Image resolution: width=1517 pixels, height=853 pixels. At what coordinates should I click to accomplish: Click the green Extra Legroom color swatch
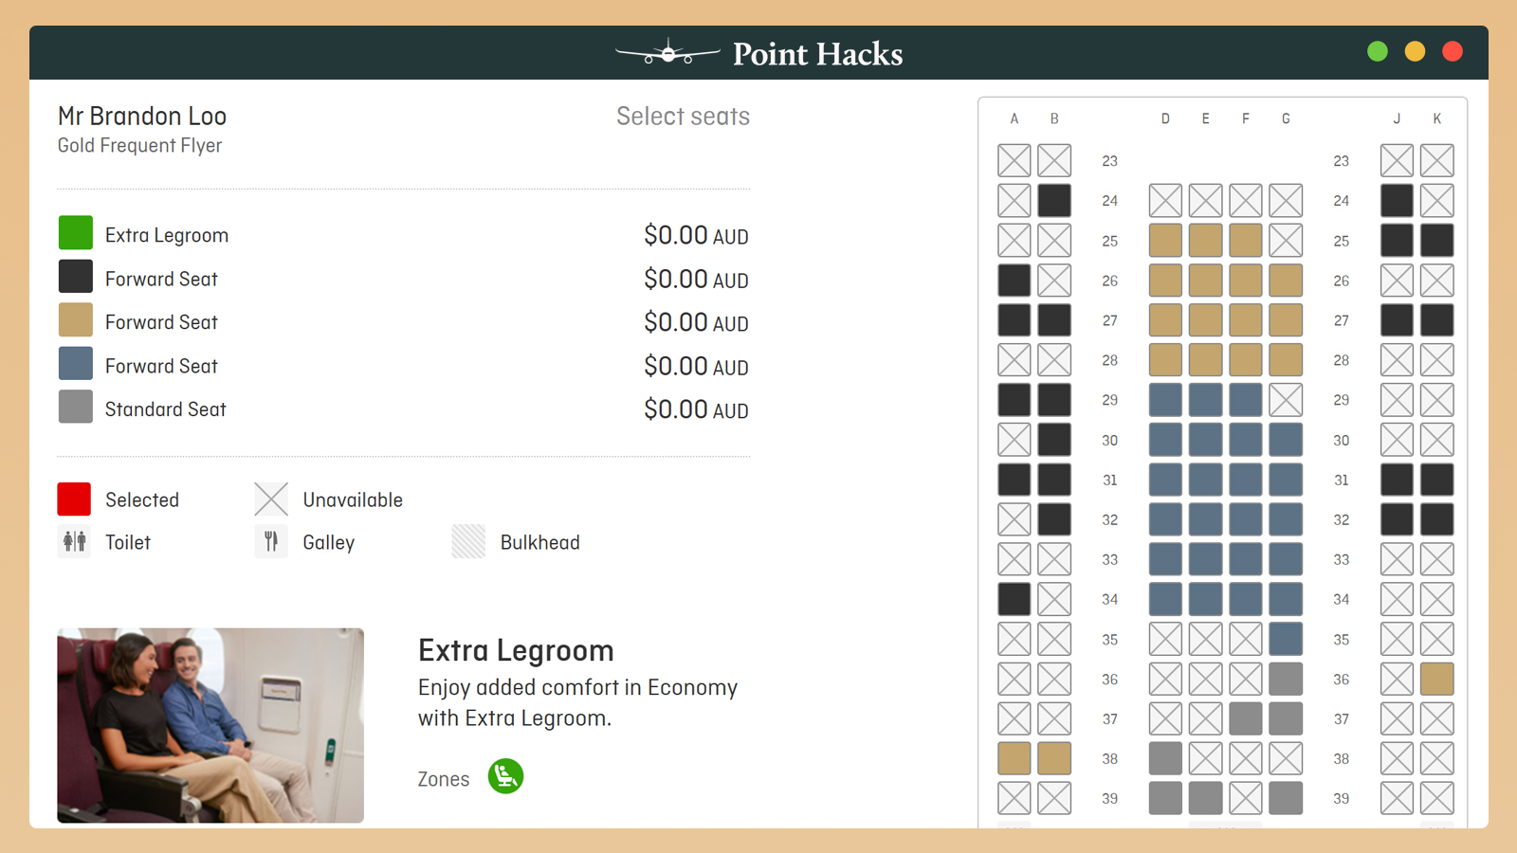(76, 233)
